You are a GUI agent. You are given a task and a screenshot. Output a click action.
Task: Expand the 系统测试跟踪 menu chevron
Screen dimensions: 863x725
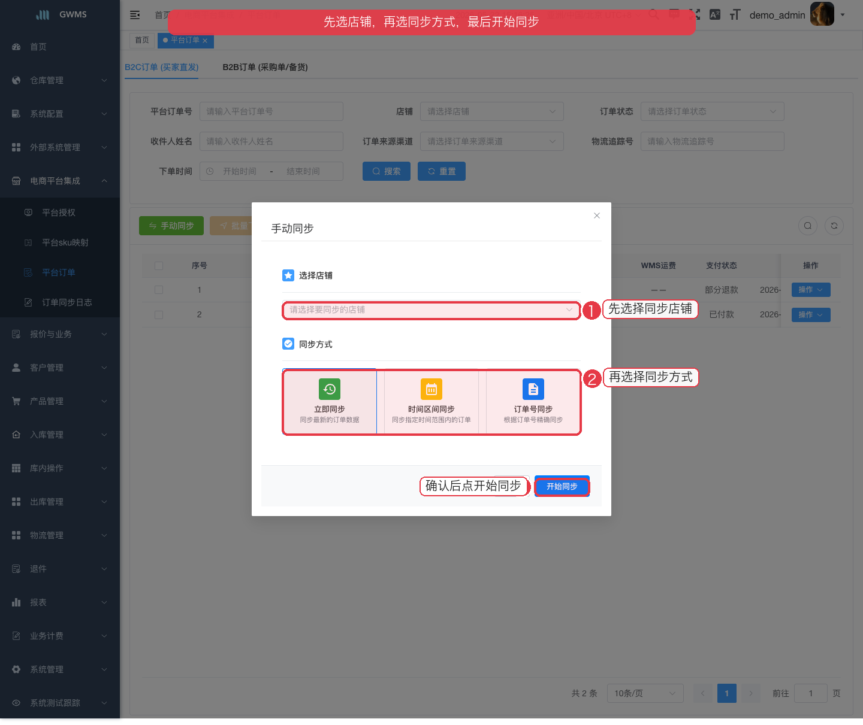point(104,703)
